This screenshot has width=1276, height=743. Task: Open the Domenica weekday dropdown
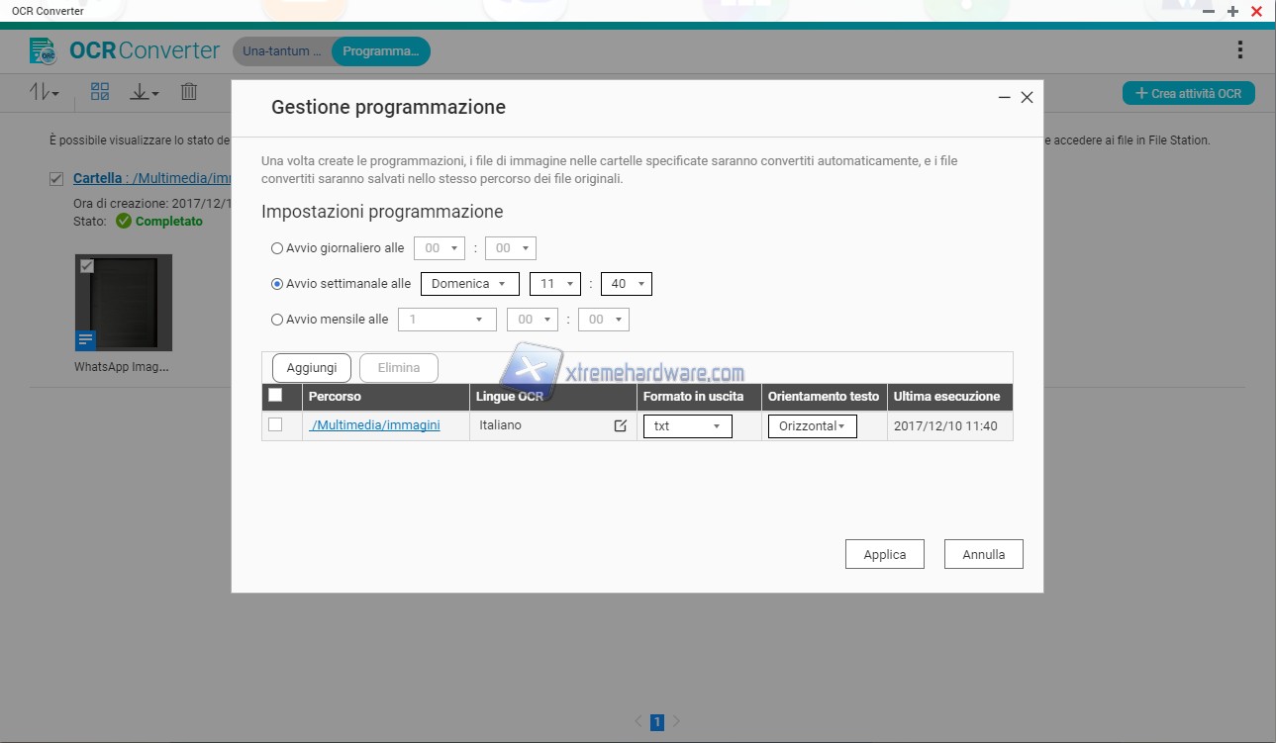tap(470, 284)
